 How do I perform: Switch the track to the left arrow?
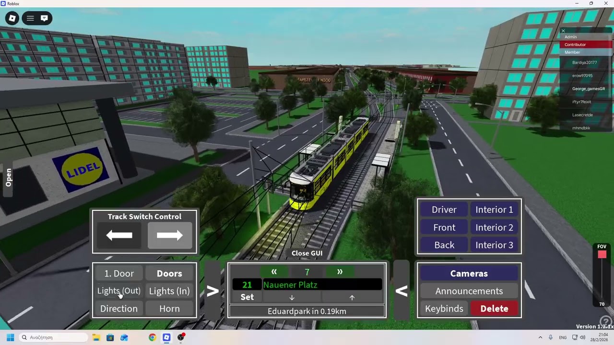pos(119,235)
